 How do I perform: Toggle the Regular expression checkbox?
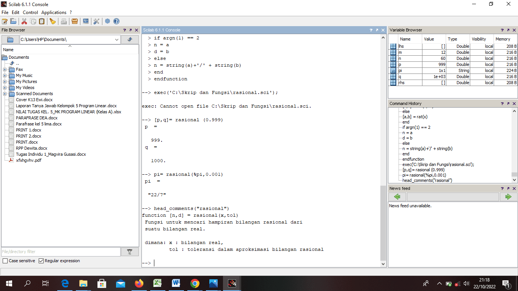(x=41, y=261)
